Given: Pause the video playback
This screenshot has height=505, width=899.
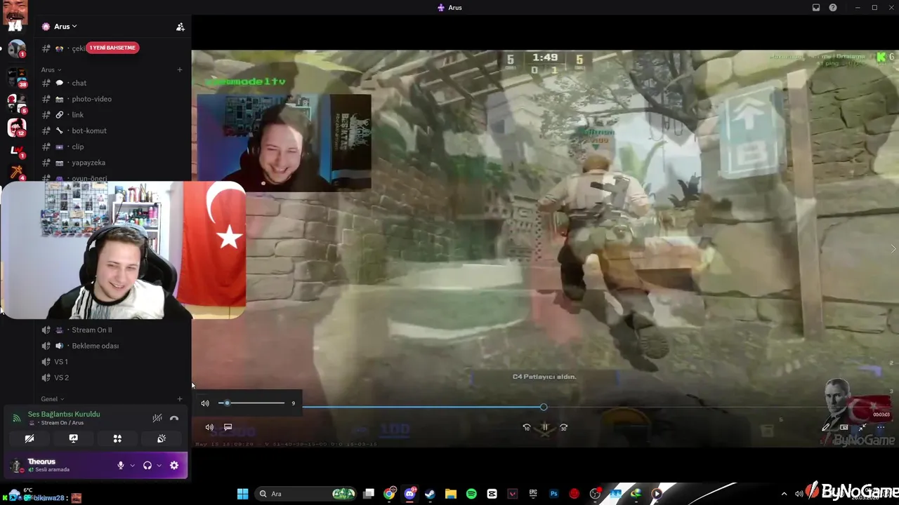Looking at the screenshot, I should pyautogui.click(x=545, y=427).
